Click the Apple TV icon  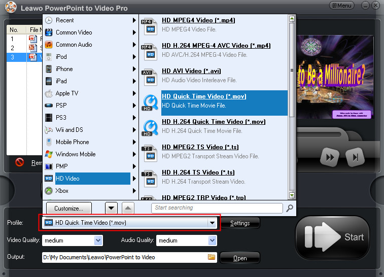[49, 93]
